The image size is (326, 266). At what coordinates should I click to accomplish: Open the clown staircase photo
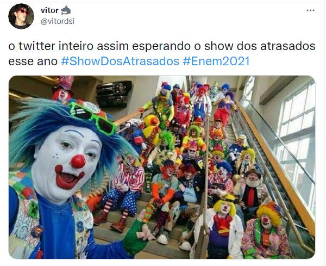(x=162, y=167)
